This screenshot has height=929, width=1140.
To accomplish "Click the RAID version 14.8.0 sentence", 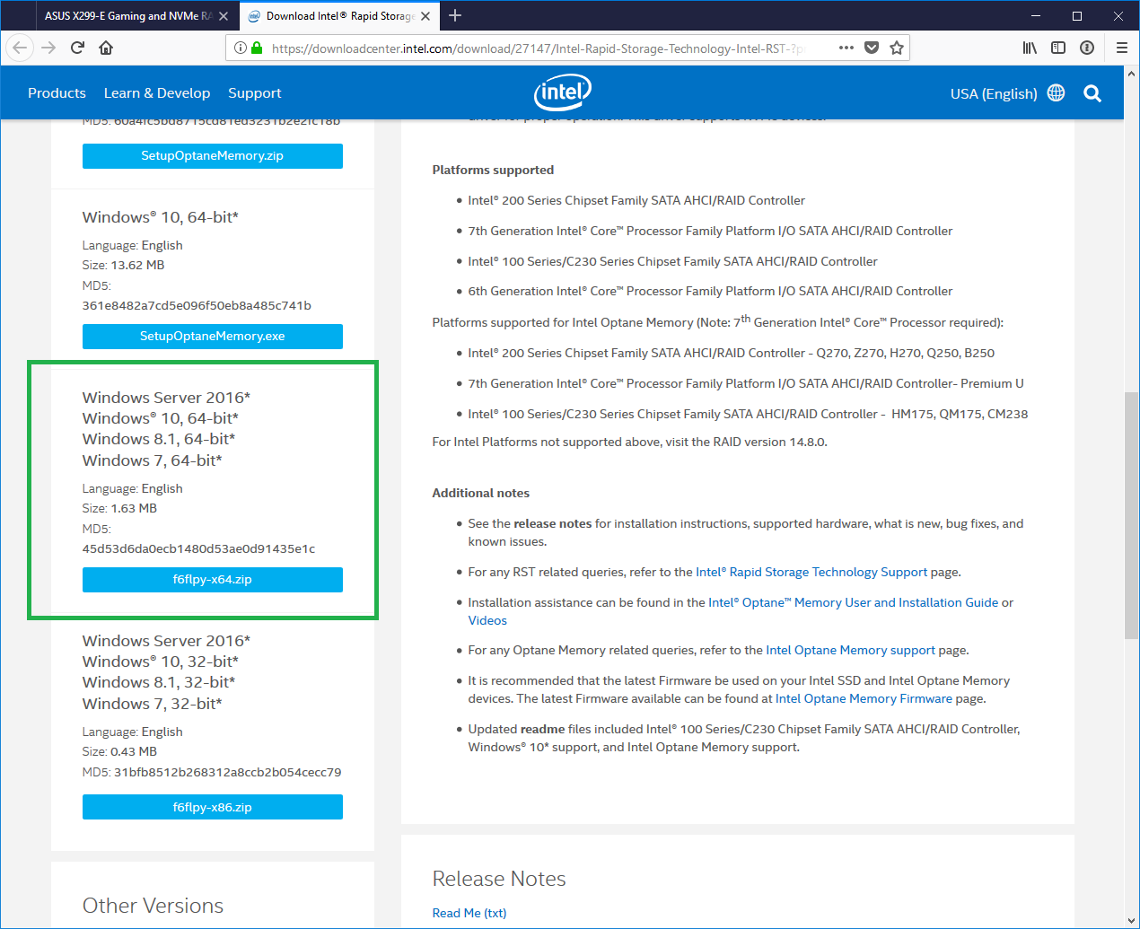I will tap(630, 442).
